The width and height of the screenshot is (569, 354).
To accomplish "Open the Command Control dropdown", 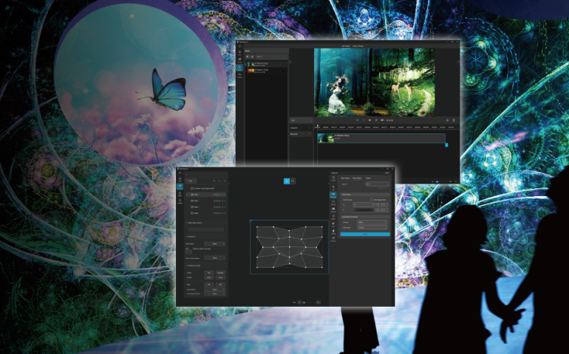I will point(215,294).
